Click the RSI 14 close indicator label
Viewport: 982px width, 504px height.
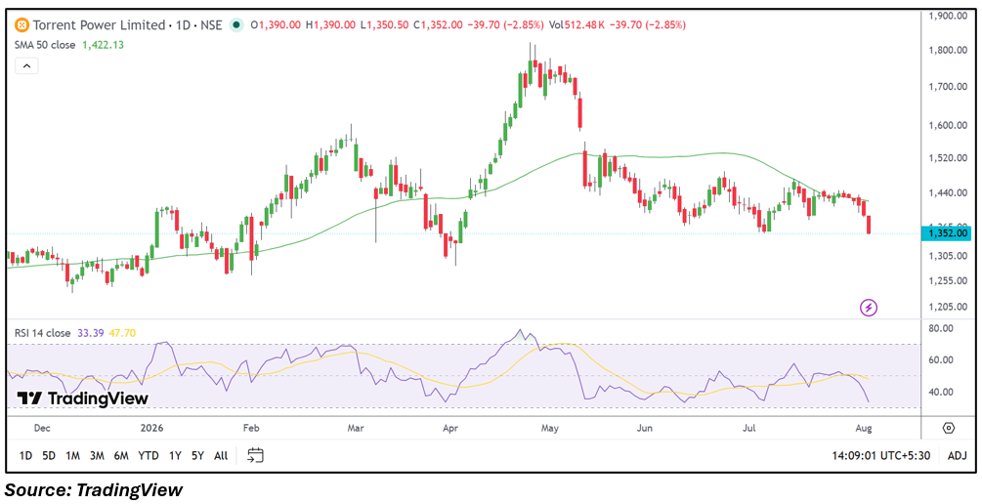click(43, 334)
